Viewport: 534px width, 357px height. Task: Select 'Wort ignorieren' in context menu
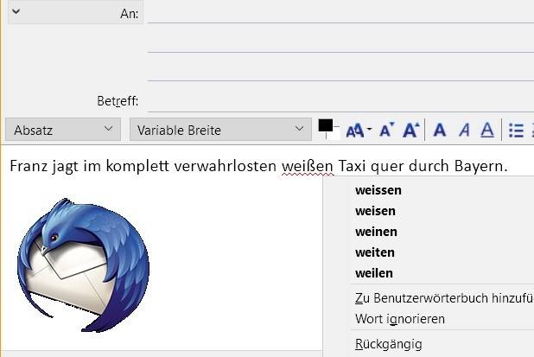point(400,319)
